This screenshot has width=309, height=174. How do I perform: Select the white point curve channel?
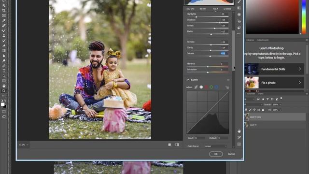201,87
